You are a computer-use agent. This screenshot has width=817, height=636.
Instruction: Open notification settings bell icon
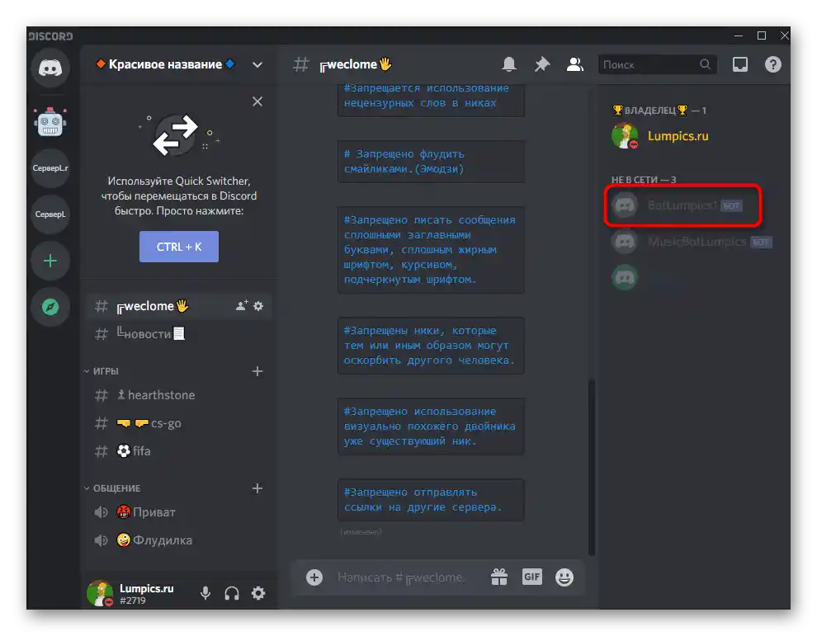pos(509,64)
